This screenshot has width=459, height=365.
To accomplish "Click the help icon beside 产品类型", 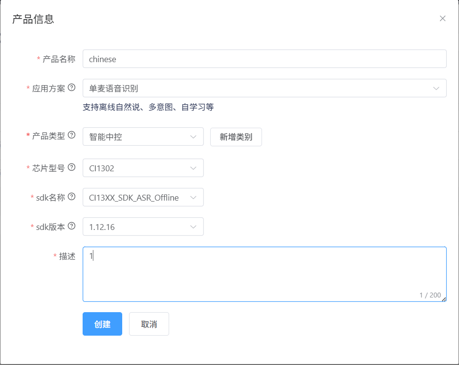I will pos(71,135).
